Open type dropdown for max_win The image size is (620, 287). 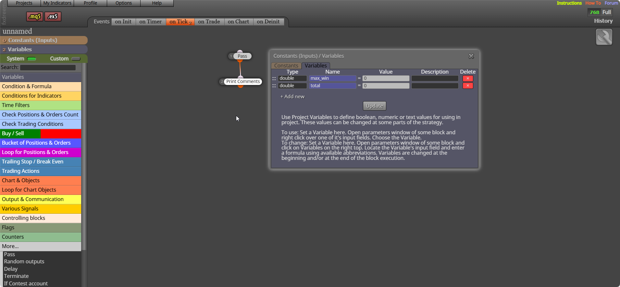[292, 78]
